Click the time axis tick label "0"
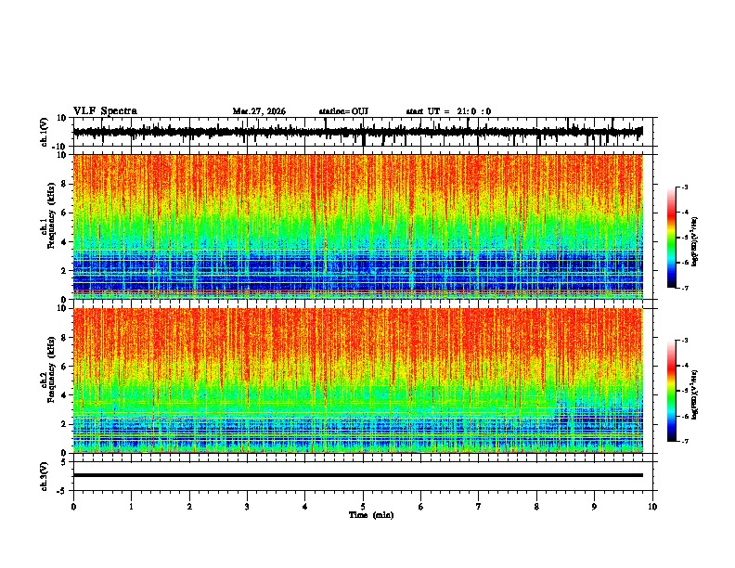735x568 pixels. 73,507
